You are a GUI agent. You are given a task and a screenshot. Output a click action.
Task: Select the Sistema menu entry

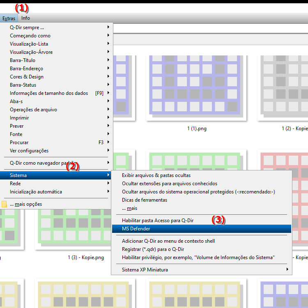55,175
